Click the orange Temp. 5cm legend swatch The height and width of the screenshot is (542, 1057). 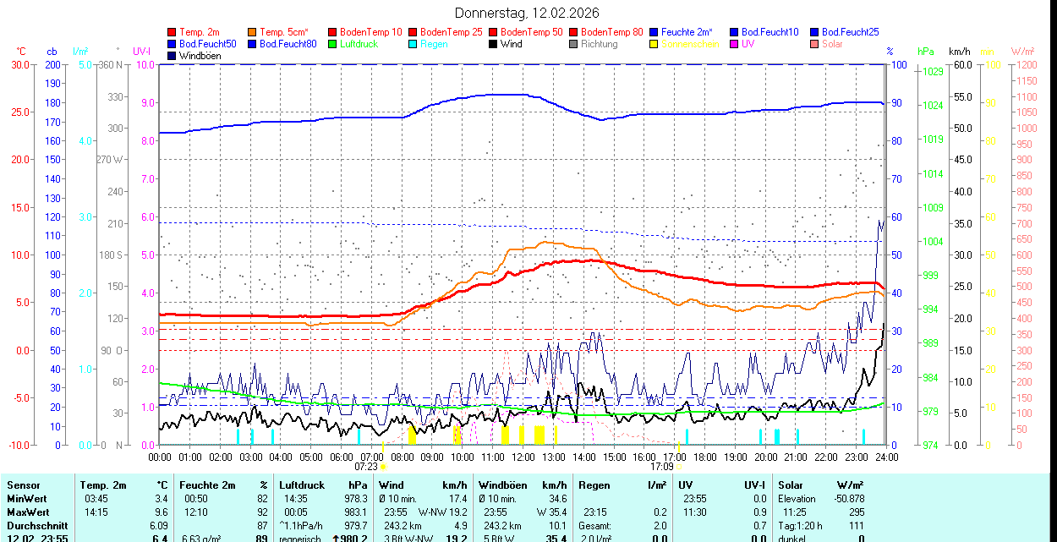tap(252, 32)
